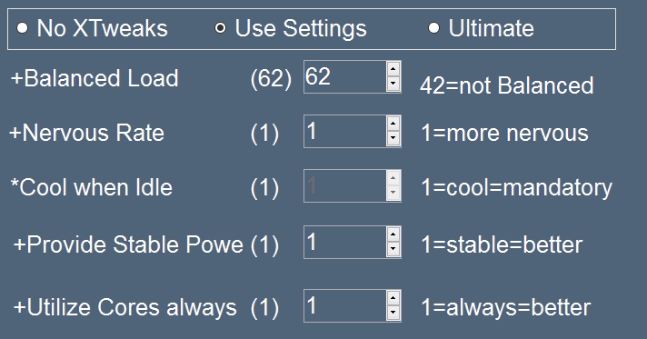
Task: Decrease Utilize Cores always down arrow
Action: (x=393, y=313)
